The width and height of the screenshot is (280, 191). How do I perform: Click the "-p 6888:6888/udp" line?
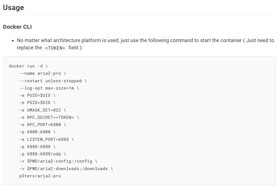point(42,154)
